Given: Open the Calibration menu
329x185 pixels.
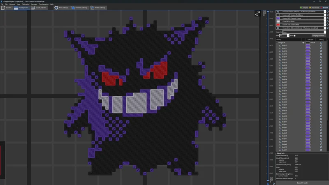Looking at the screenshot, I should pyautogui.click(x=25, y=4).
